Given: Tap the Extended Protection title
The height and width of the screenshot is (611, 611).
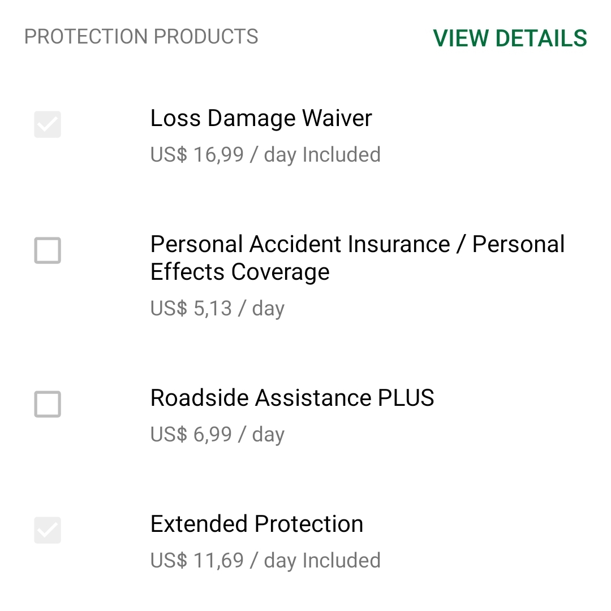Looking at the screenshot, I should 256,524.
